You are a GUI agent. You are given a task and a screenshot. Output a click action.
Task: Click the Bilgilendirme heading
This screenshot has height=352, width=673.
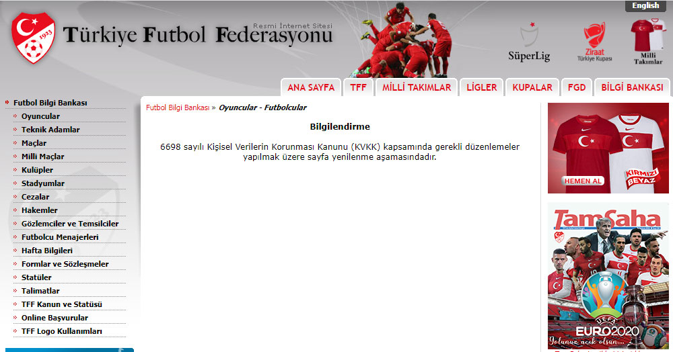(x=340, y=126)
